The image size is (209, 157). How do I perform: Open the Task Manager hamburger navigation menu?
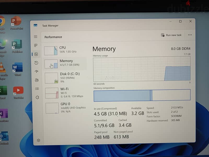click(36, 37)
